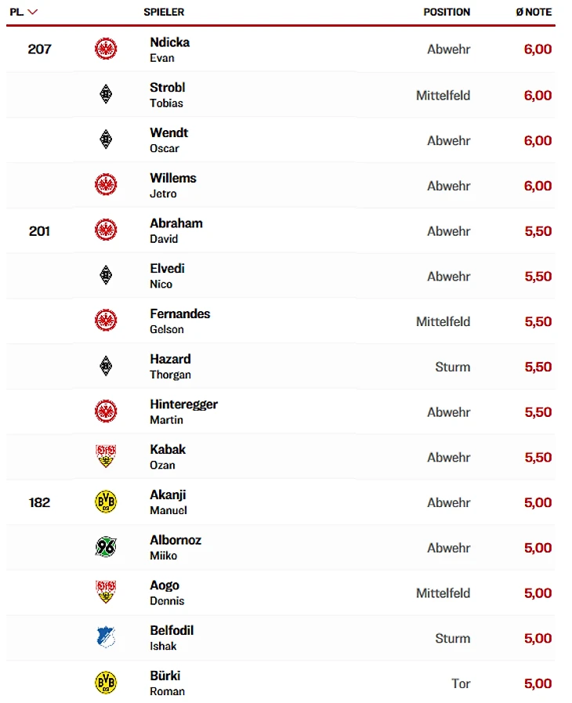This screenshot has height=703, width=572.
Task: Click Mönchengladbach crest next to Strobl
Action: pos(106,95)
